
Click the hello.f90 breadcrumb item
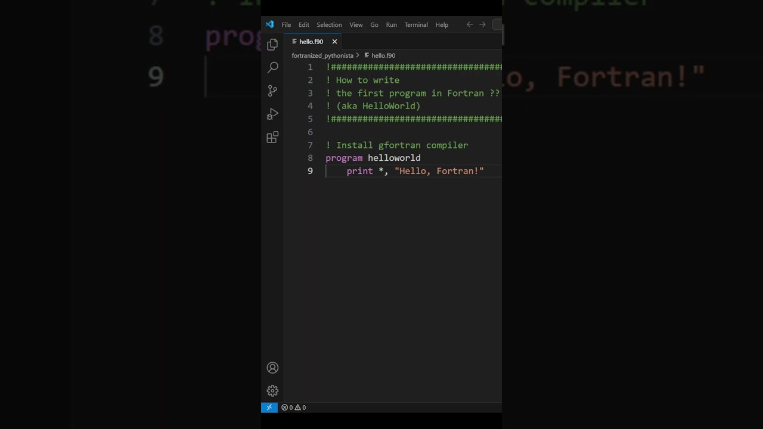(380, 55)
